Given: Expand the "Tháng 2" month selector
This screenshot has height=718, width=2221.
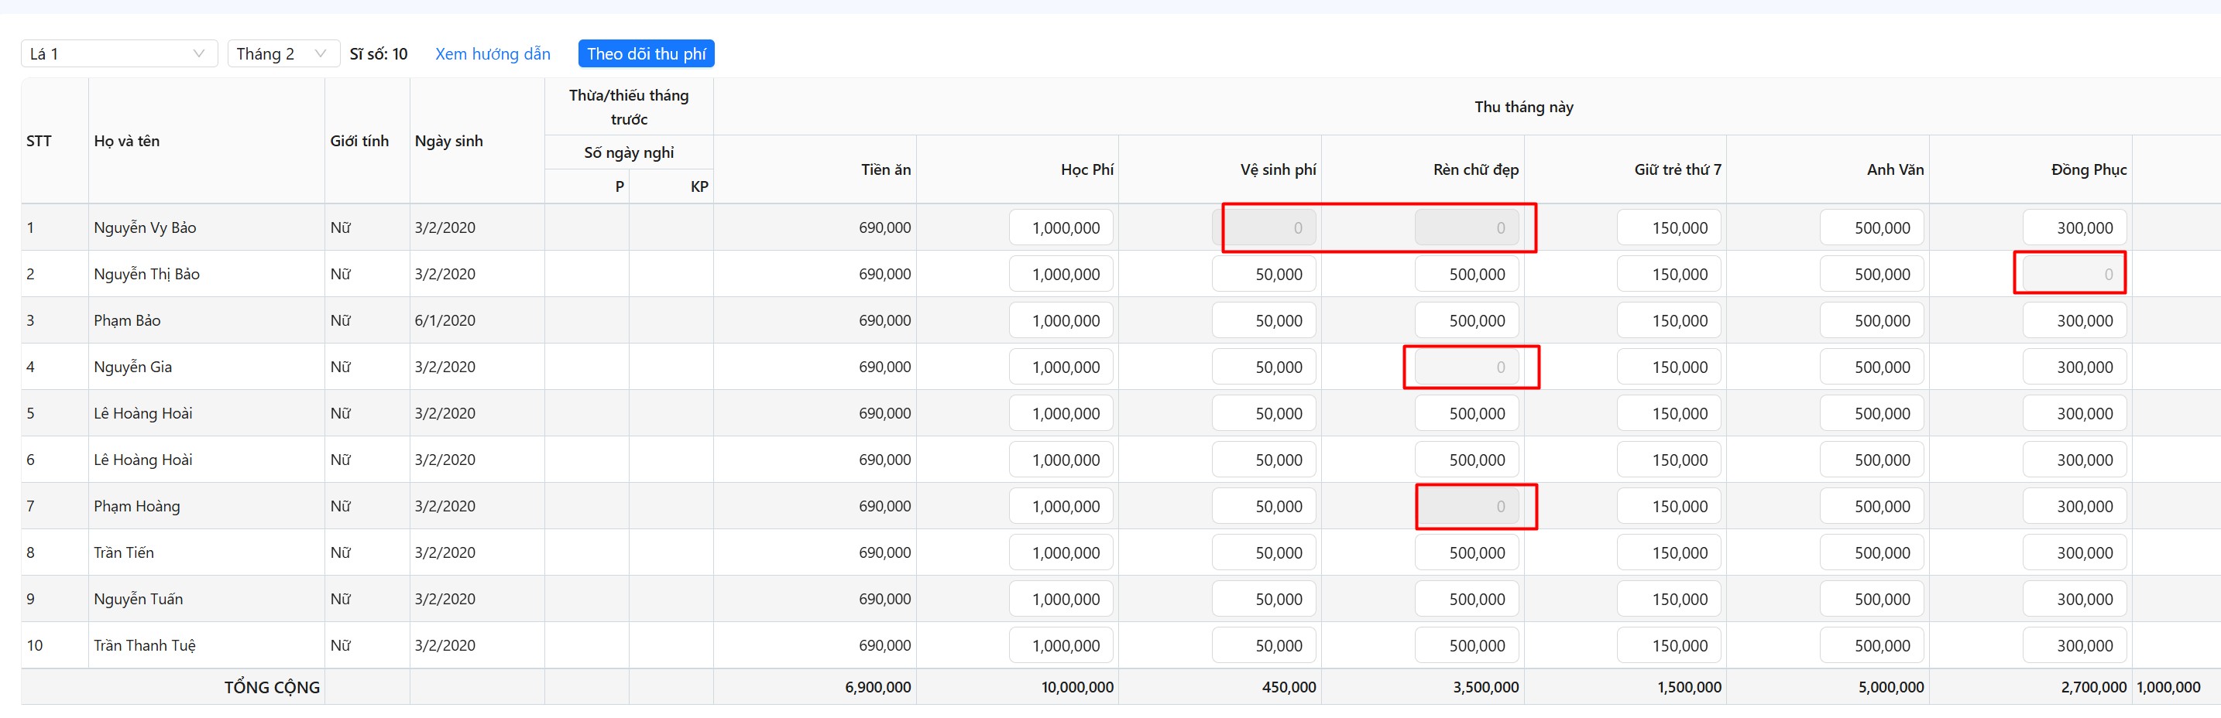Looking at the screenshot, I should (x=282, y=53).
